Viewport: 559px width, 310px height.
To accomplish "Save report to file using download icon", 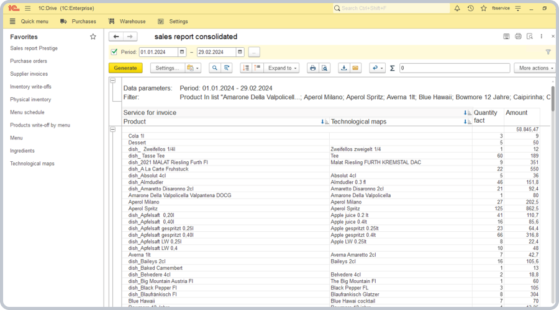I will [343, 68].
